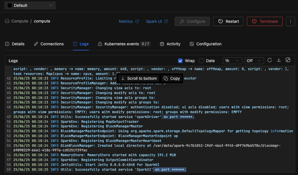Click log line number 49
Viewport: 298px width, 175px height.
coord(9,117)
